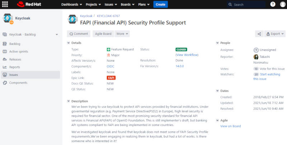Collapse the Details section
This screenshot has height=145, width=287.
click(69, 43)
